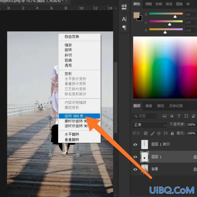Open the Character panel icon
Screen dimensions: 197x197
coord(124,19)
